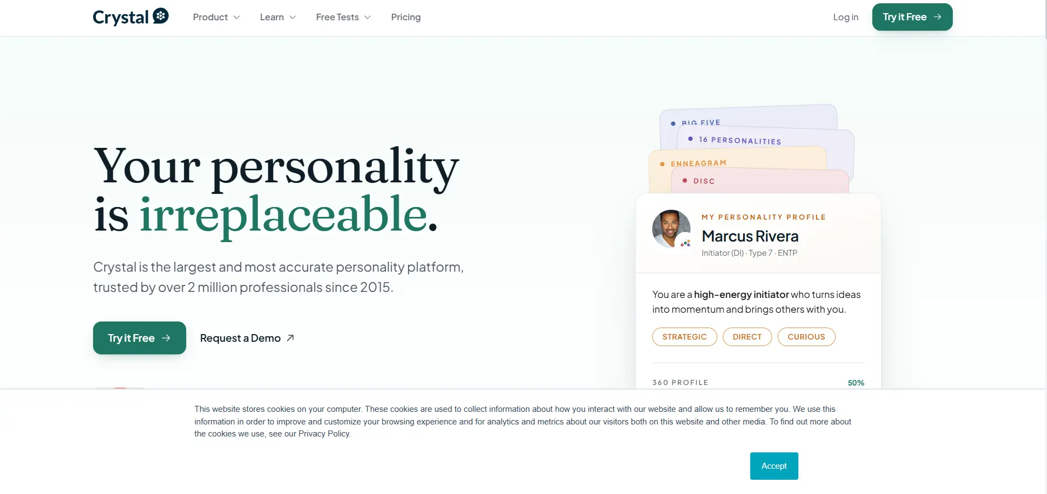Select the CURIOUS trait tag
Image resolution: width=1047 pixels, height=494 pixels.
pyautogui.click(x=806, y=337)
